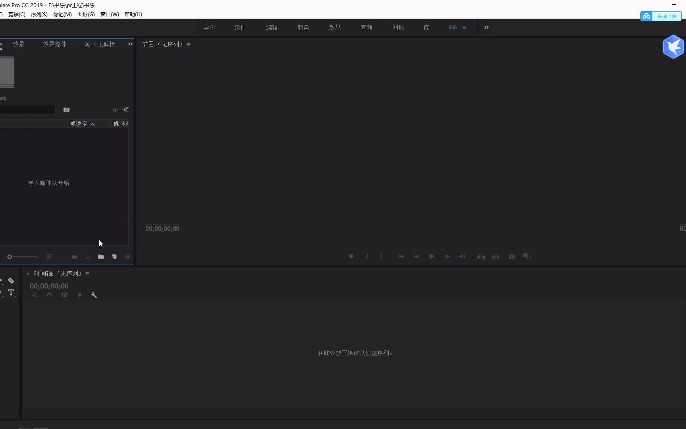This screenshot has height=429, width=686.
Task: Select the 666 workspace
Action: pyautogui.click(x=453, y=27)
